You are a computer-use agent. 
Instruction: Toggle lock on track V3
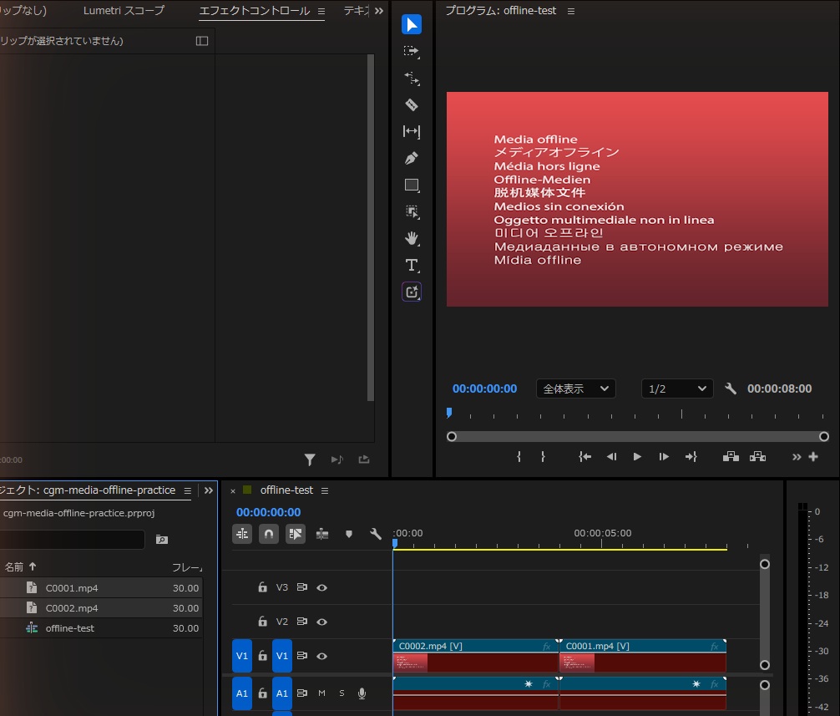point(262,587)
